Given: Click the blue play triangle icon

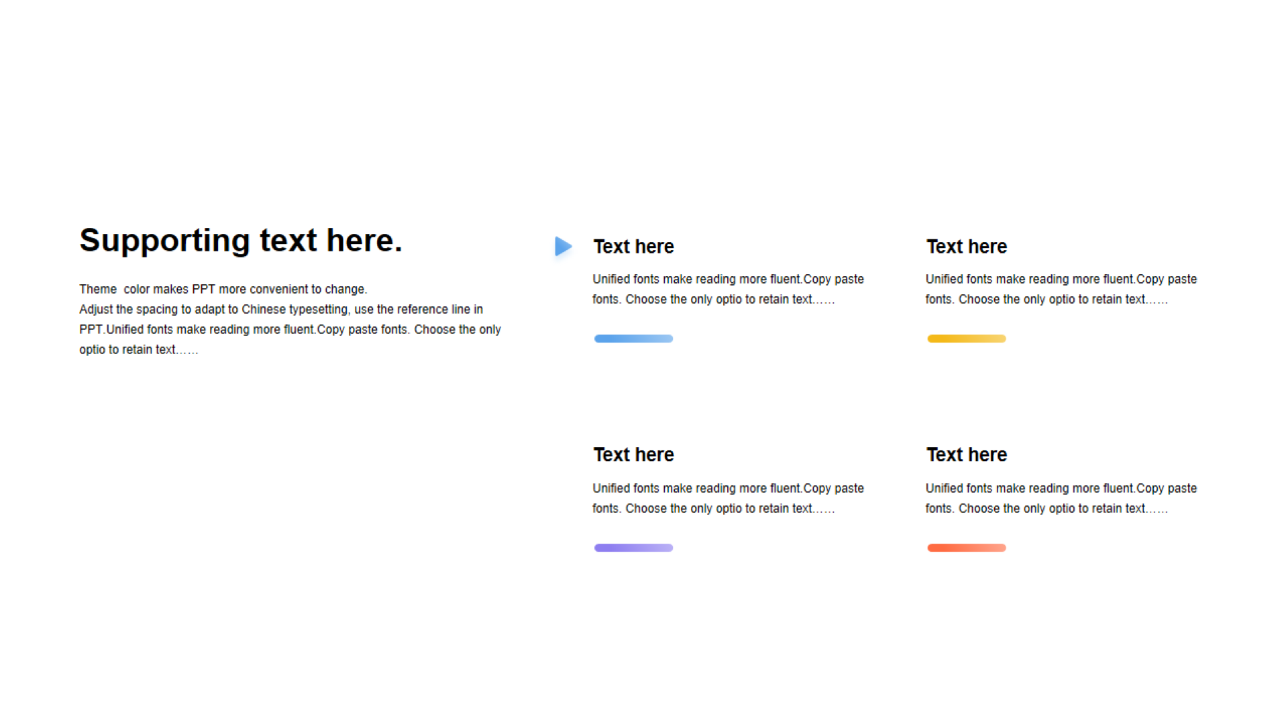Looking at the screenshot, I should coord(563,246).
